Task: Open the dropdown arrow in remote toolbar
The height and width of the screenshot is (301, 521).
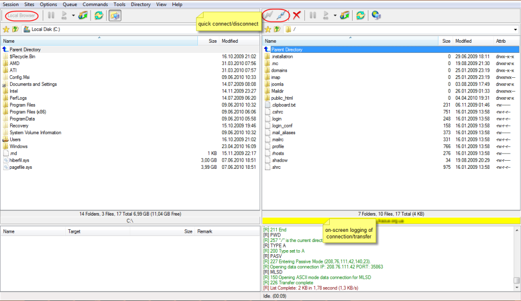Action: pyautogui.click(x=335, y=16)
